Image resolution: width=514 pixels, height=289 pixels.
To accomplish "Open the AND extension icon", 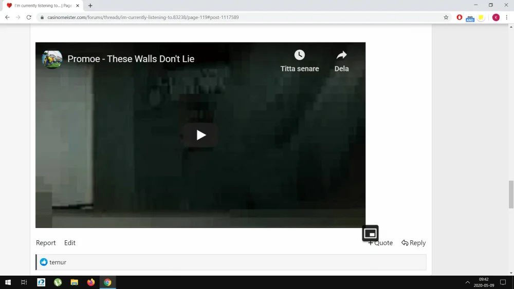I will 470,18.
